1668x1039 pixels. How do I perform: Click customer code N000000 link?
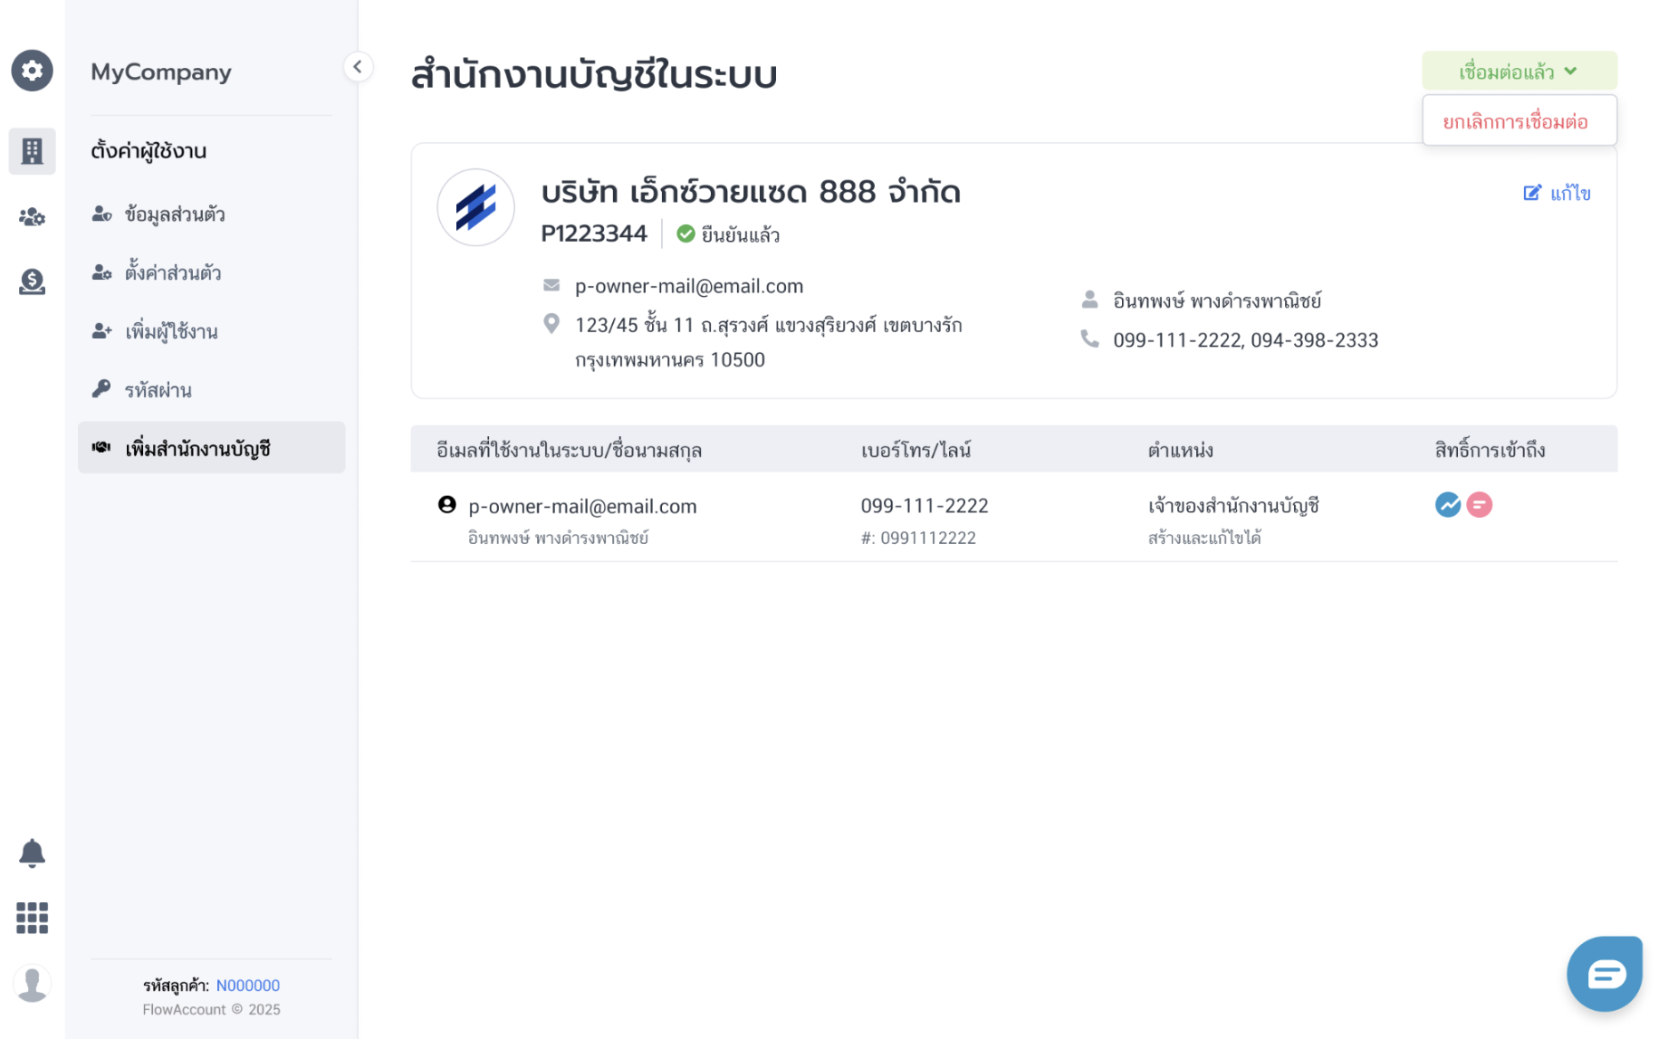tap(248, 986)
